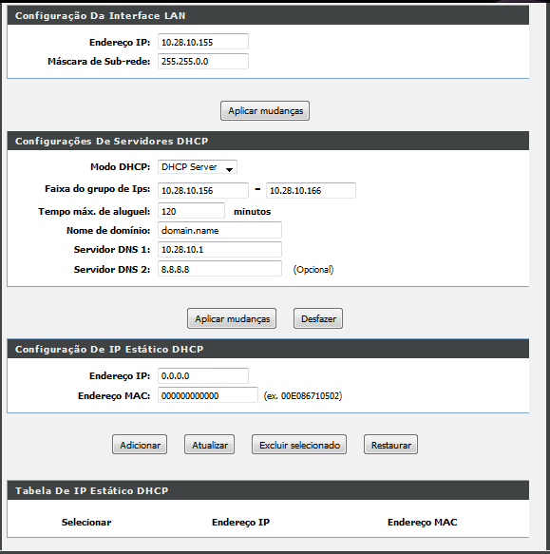The height and width of the screenshot is (554, 550).
Task: Click the Servidor DNS 1 field
Action: 219,249
